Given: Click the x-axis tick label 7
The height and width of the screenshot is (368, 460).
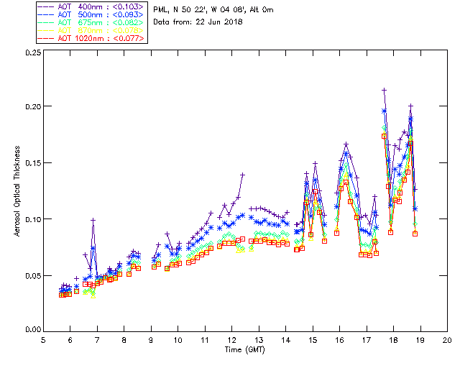Looking at the screenshot, I should click(x=97, y=340).
